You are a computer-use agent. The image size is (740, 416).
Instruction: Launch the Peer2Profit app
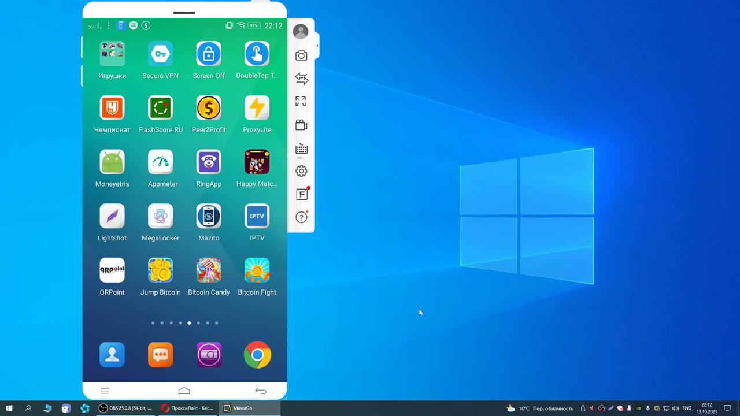(209, 108)
